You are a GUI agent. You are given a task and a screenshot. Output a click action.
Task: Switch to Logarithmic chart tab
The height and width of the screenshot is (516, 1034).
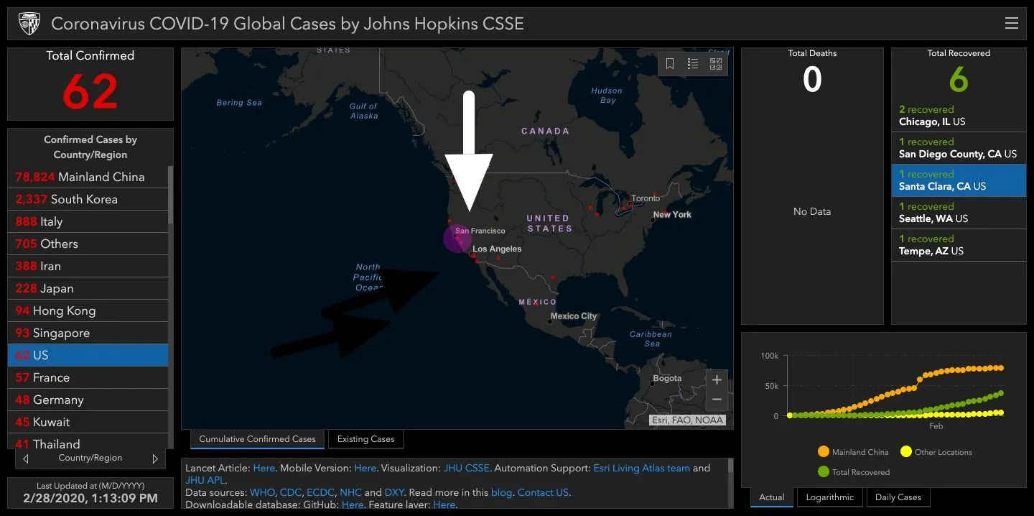click(829, 497)
